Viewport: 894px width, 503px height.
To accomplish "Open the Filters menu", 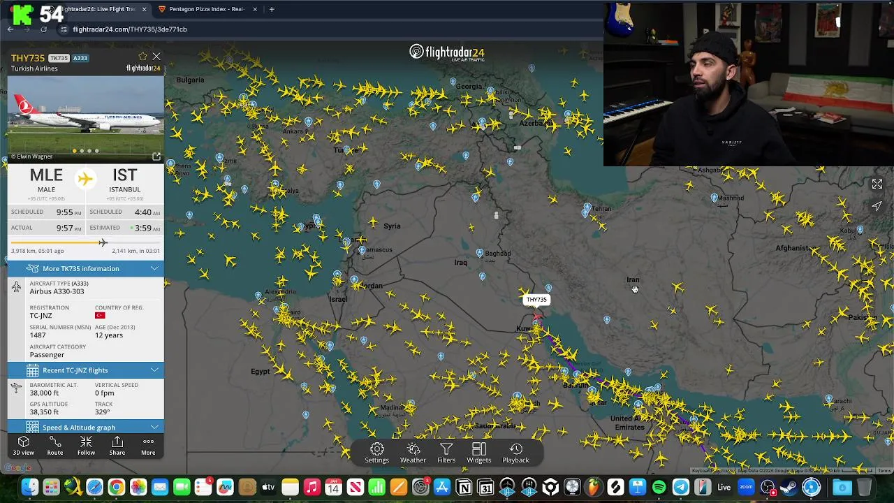I will pyautogui.click(x=446, y=453).
